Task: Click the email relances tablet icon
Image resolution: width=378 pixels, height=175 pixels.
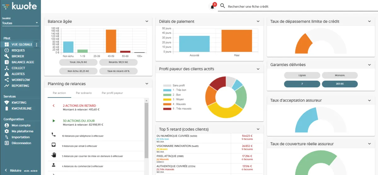Action: 54,145
